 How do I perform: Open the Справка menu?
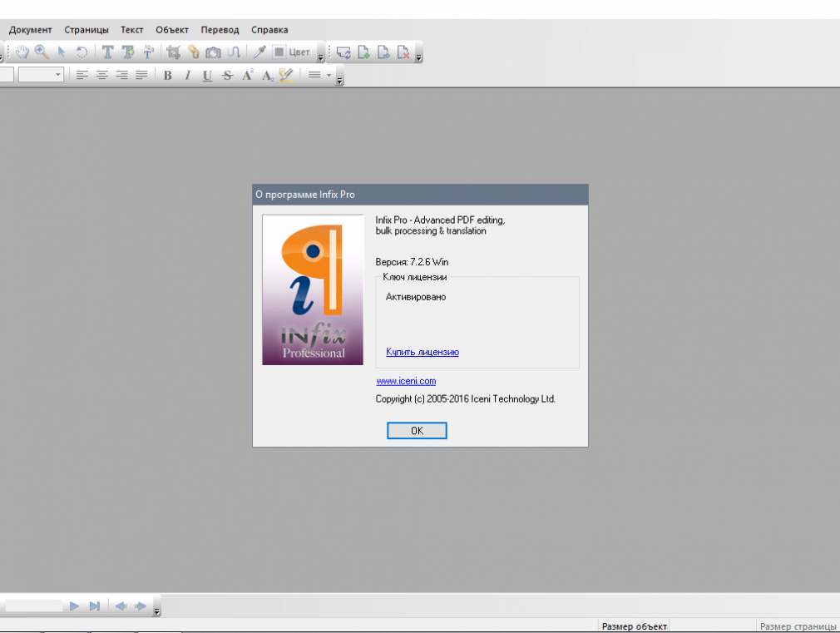[269, 30]
